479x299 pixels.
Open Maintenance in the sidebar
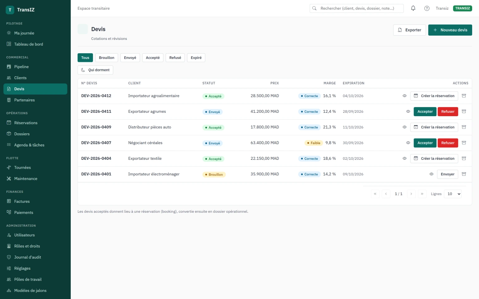(x=35, y=179)
